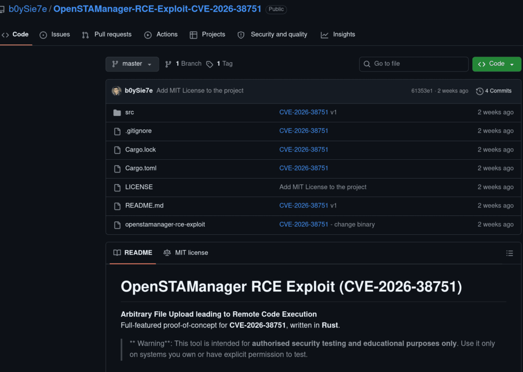Open src row's CVE-2026-38751 v1 commit
This screenshot has height=372, width=523.
pyautogui.click(x=308, y=112)
